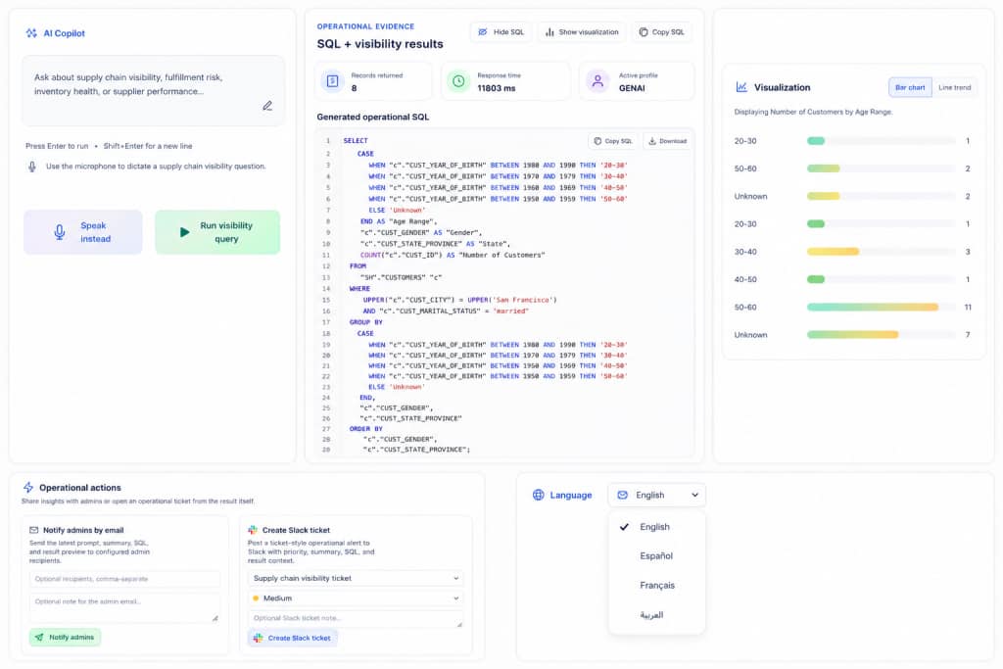
Task: Run the visibility query
Action: (217, 232)
